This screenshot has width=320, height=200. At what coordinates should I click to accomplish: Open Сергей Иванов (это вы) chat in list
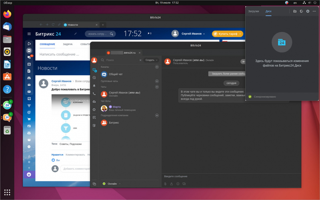click(x=130, y=94)
